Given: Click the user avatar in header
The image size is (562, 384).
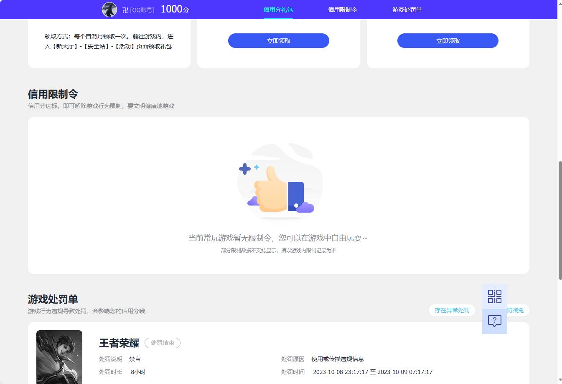Looking at the screenshot, I should pos(109,10).
